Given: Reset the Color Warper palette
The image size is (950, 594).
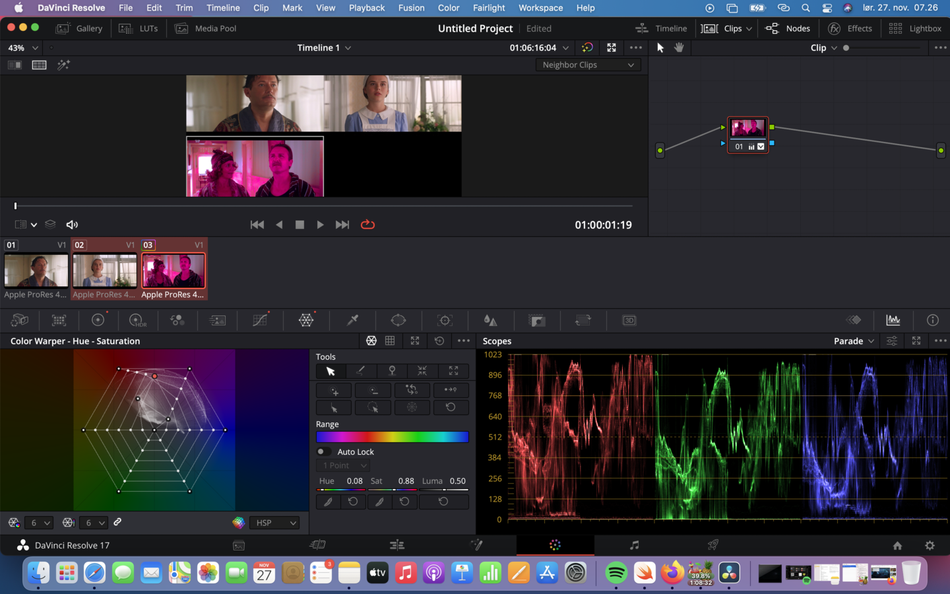Looking at the screenshot, I should coord(439,341).
